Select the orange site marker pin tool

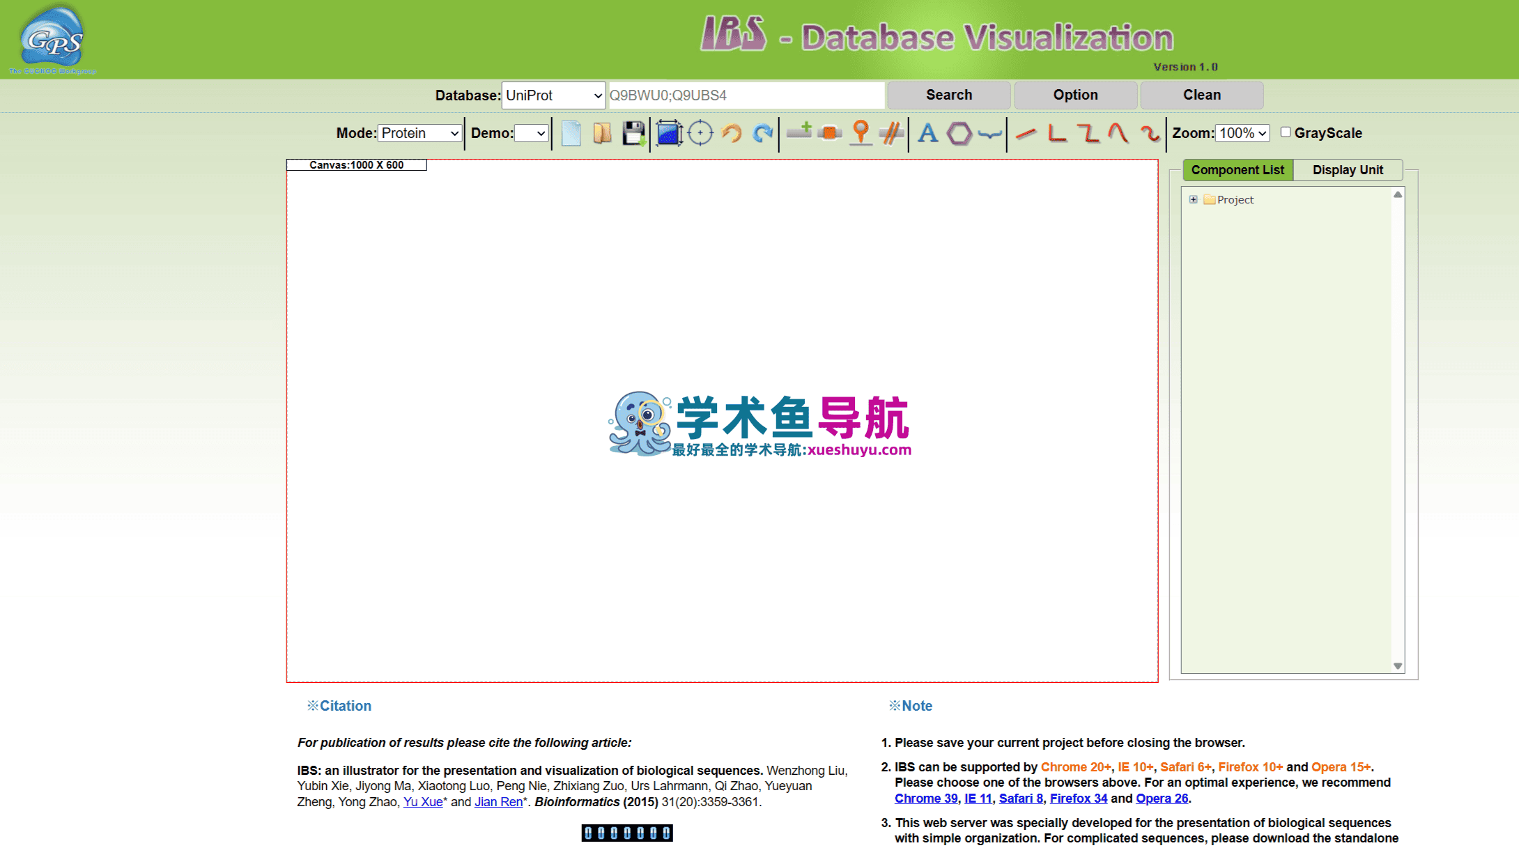point(861,133)
